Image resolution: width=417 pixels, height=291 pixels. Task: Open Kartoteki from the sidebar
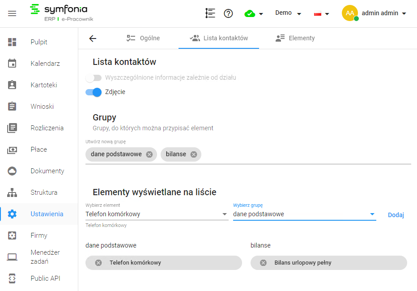coord(44,85)
